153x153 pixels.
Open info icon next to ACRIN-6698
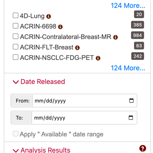[x=60, y=27]
